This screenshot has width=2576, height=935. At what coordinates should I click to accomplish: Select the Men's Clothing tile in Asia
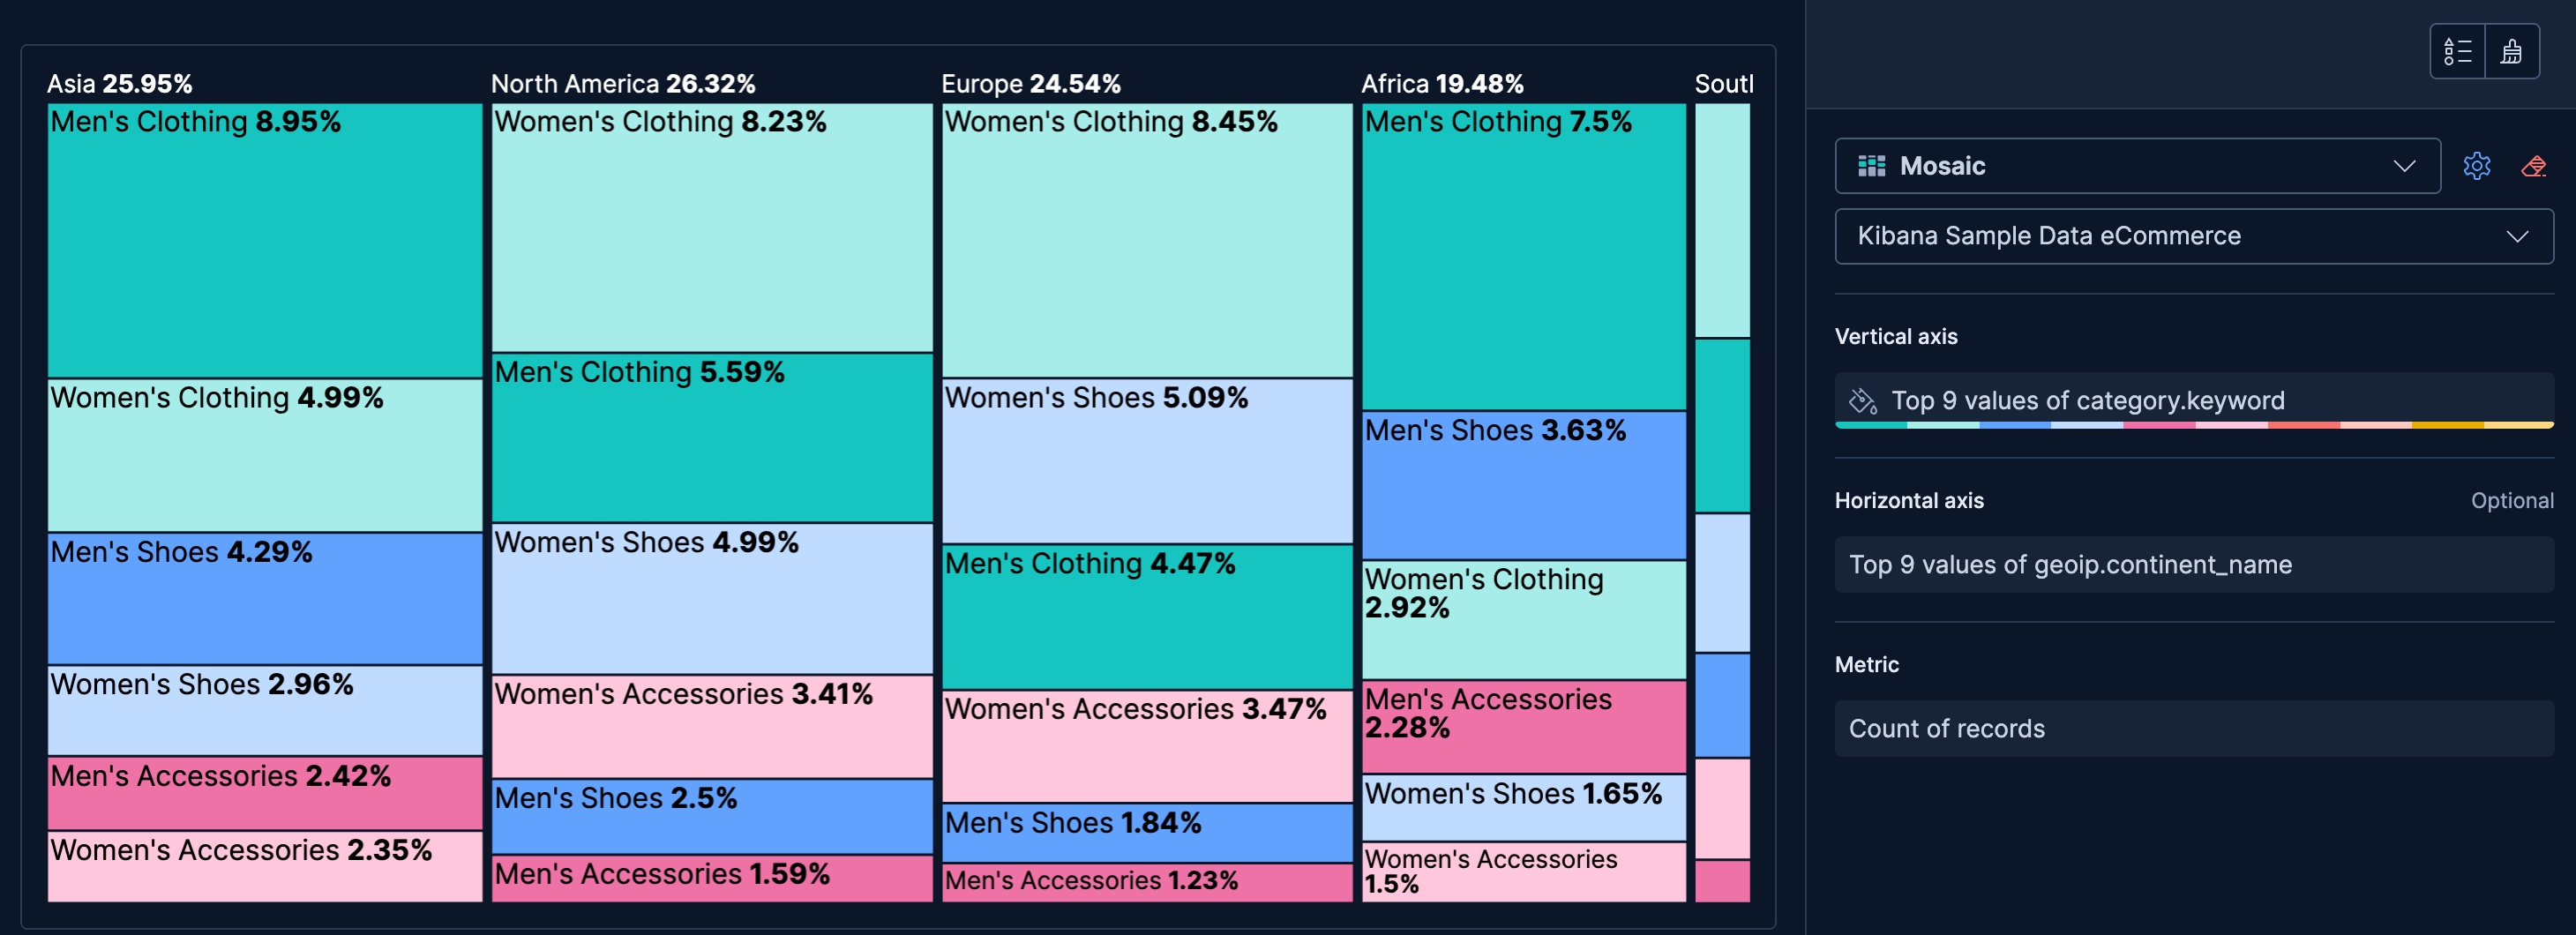[x=264, y=240]
